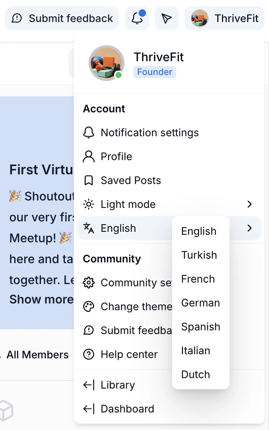Open Help center via the question mark icon
The image size is (269, 430).
coord(89,354)
